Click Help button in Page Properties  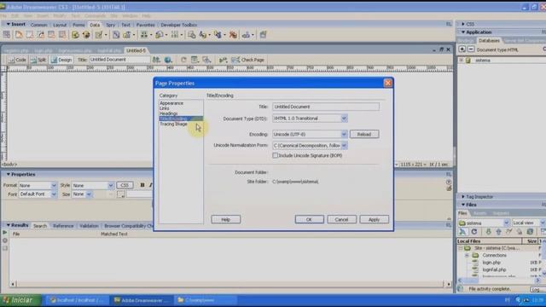click(225, 219)
